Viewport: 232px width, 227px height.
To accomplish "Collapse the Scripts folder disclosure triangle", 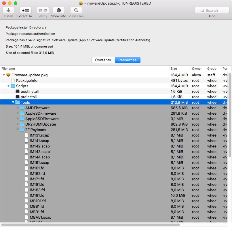I will click(x=8, y=86).
